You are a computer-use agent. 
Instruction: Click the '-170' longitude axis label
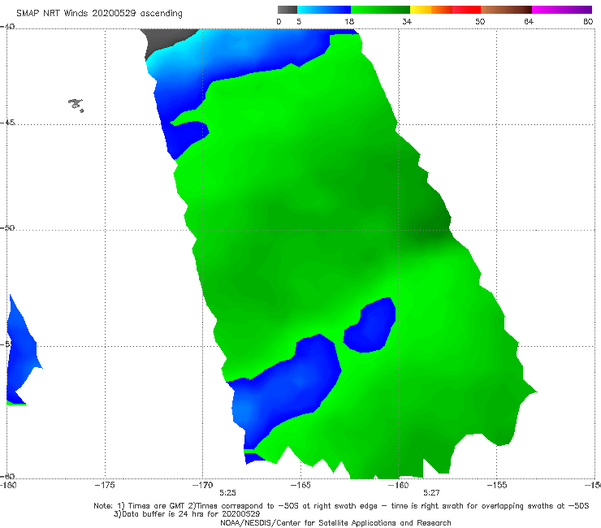pyautogui.click(x=203, y=485)
